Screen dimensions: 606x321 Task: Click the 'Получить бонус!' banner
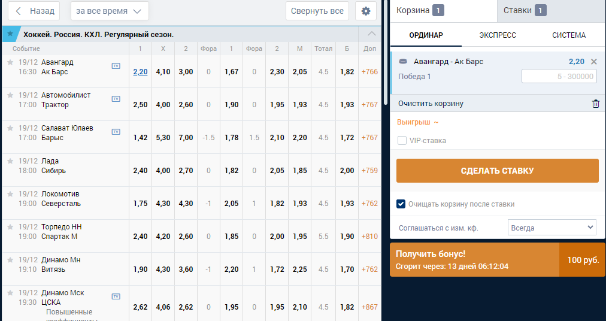pyautogui.click(x=498, y=259)
